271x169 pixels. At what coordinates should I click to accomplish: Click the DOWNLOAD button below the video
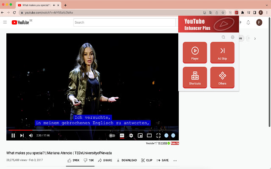(126, 161)
